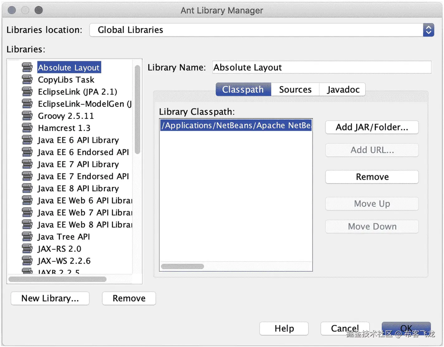The image size is (444, 347).
Task: Create a New Library...
Action: 50,298
